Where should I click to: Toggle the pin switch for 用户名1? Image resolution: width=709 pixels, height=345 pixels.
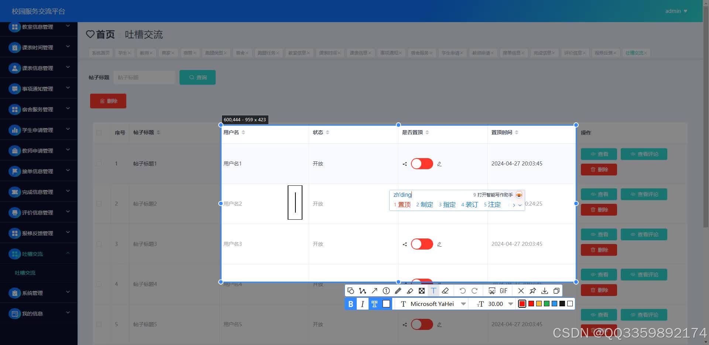tap(422, 164)
